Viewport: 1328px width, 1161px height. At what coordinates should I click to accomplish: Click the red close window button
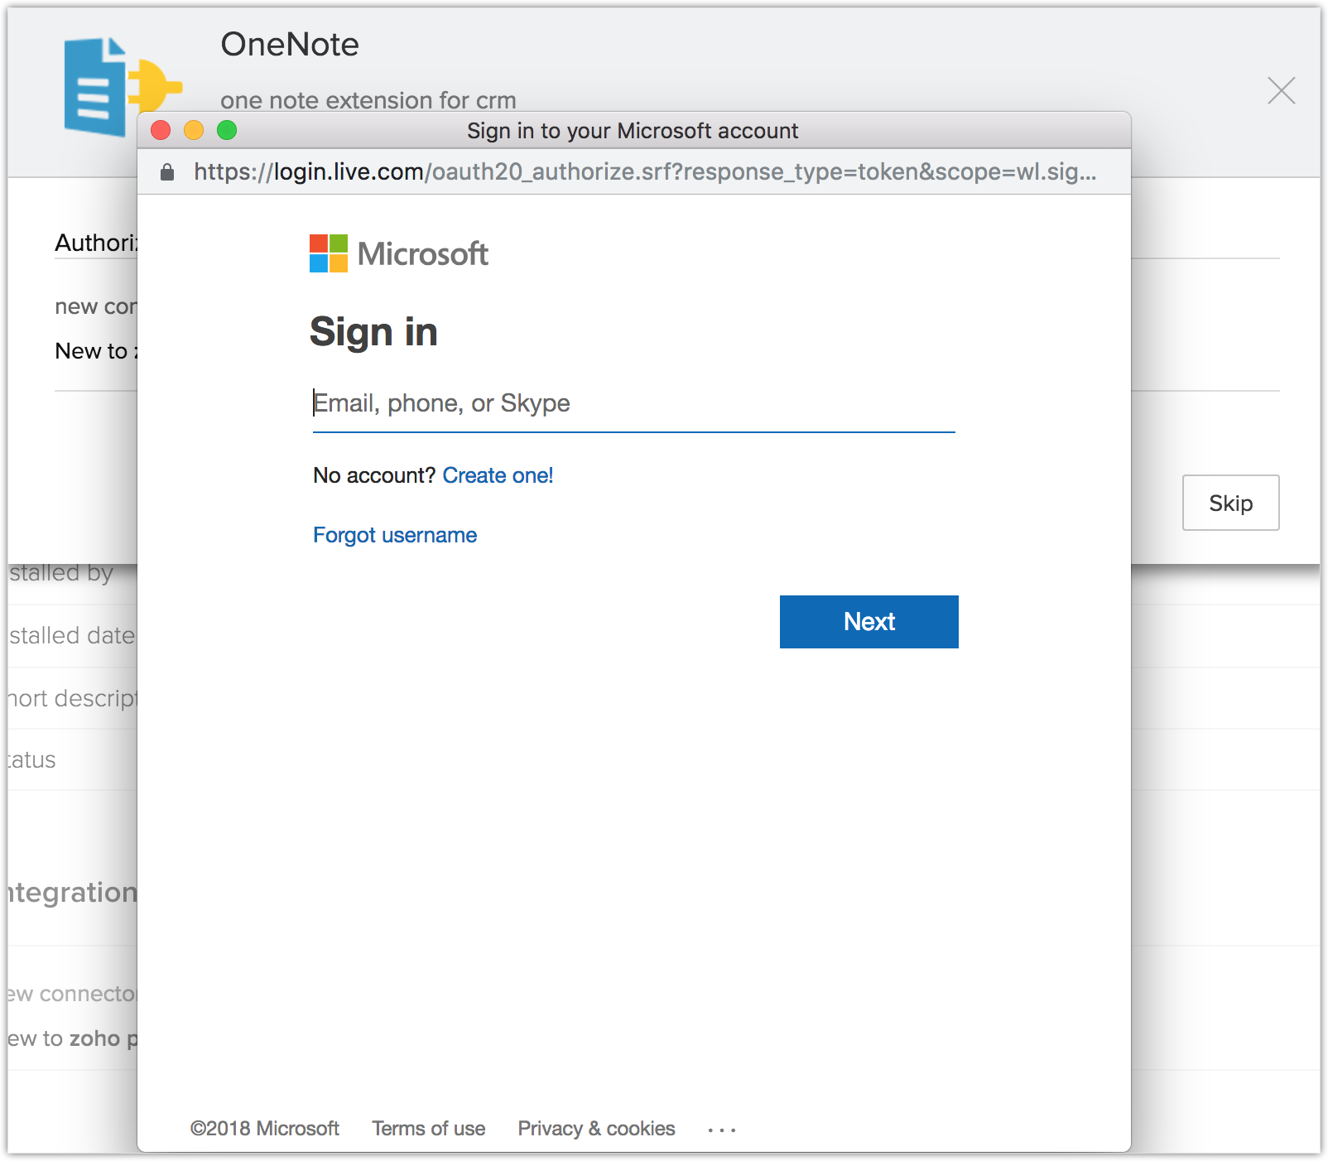(x=161, y=130)
